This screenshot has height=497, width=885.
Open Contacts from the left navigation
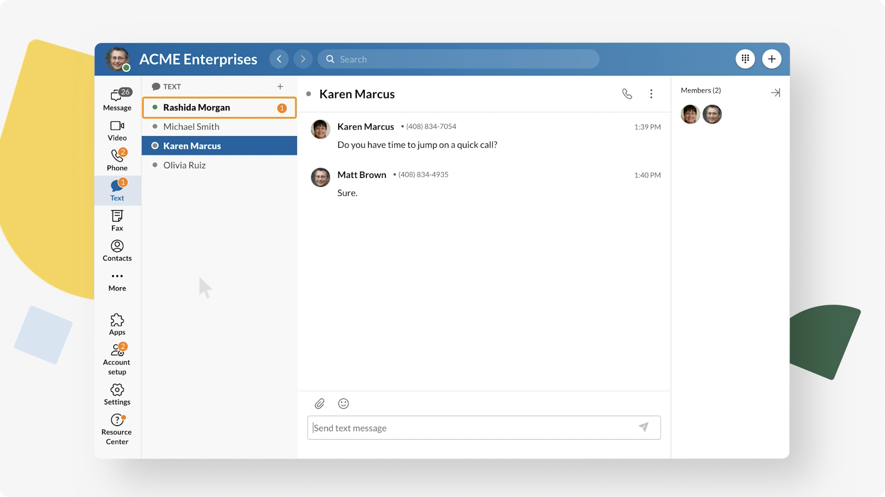(117, 251)
